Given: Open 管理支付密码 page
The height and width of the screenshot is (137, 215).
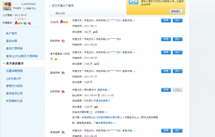Looking at the screenshot, I should 14,86.
